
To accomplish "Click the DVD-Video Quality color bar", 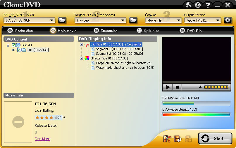I will click(x=196, y=114).
